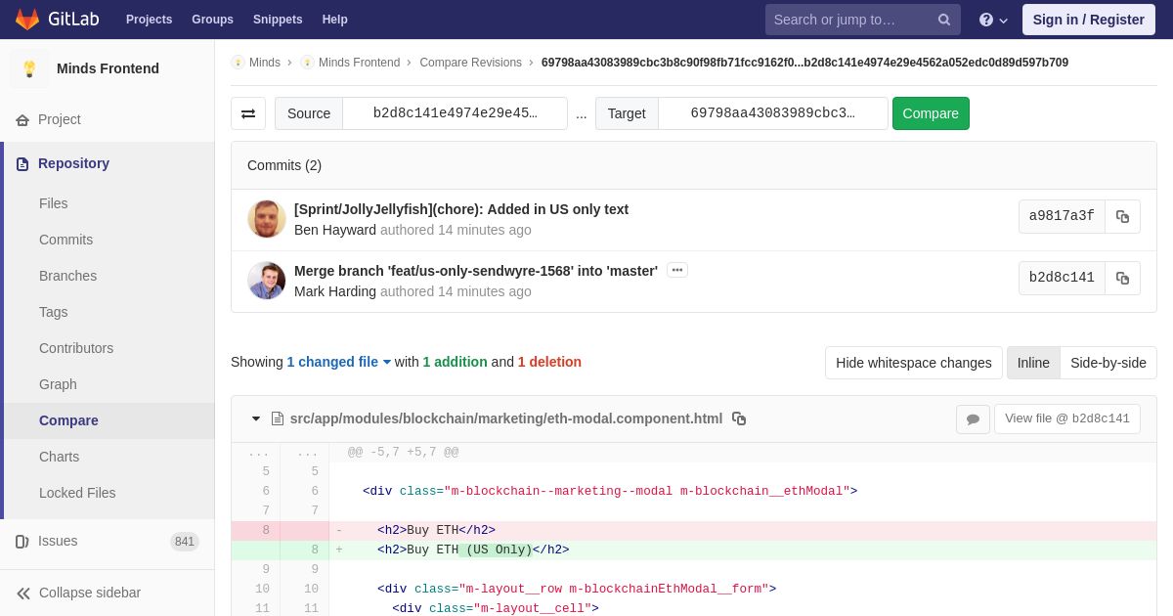Click the a9817a3f commit hash
1173x616 pixels.
(1062, 216)
